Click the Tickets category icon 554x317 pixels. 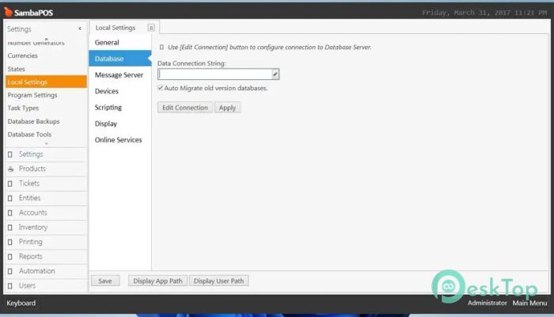tap(10, 184)
